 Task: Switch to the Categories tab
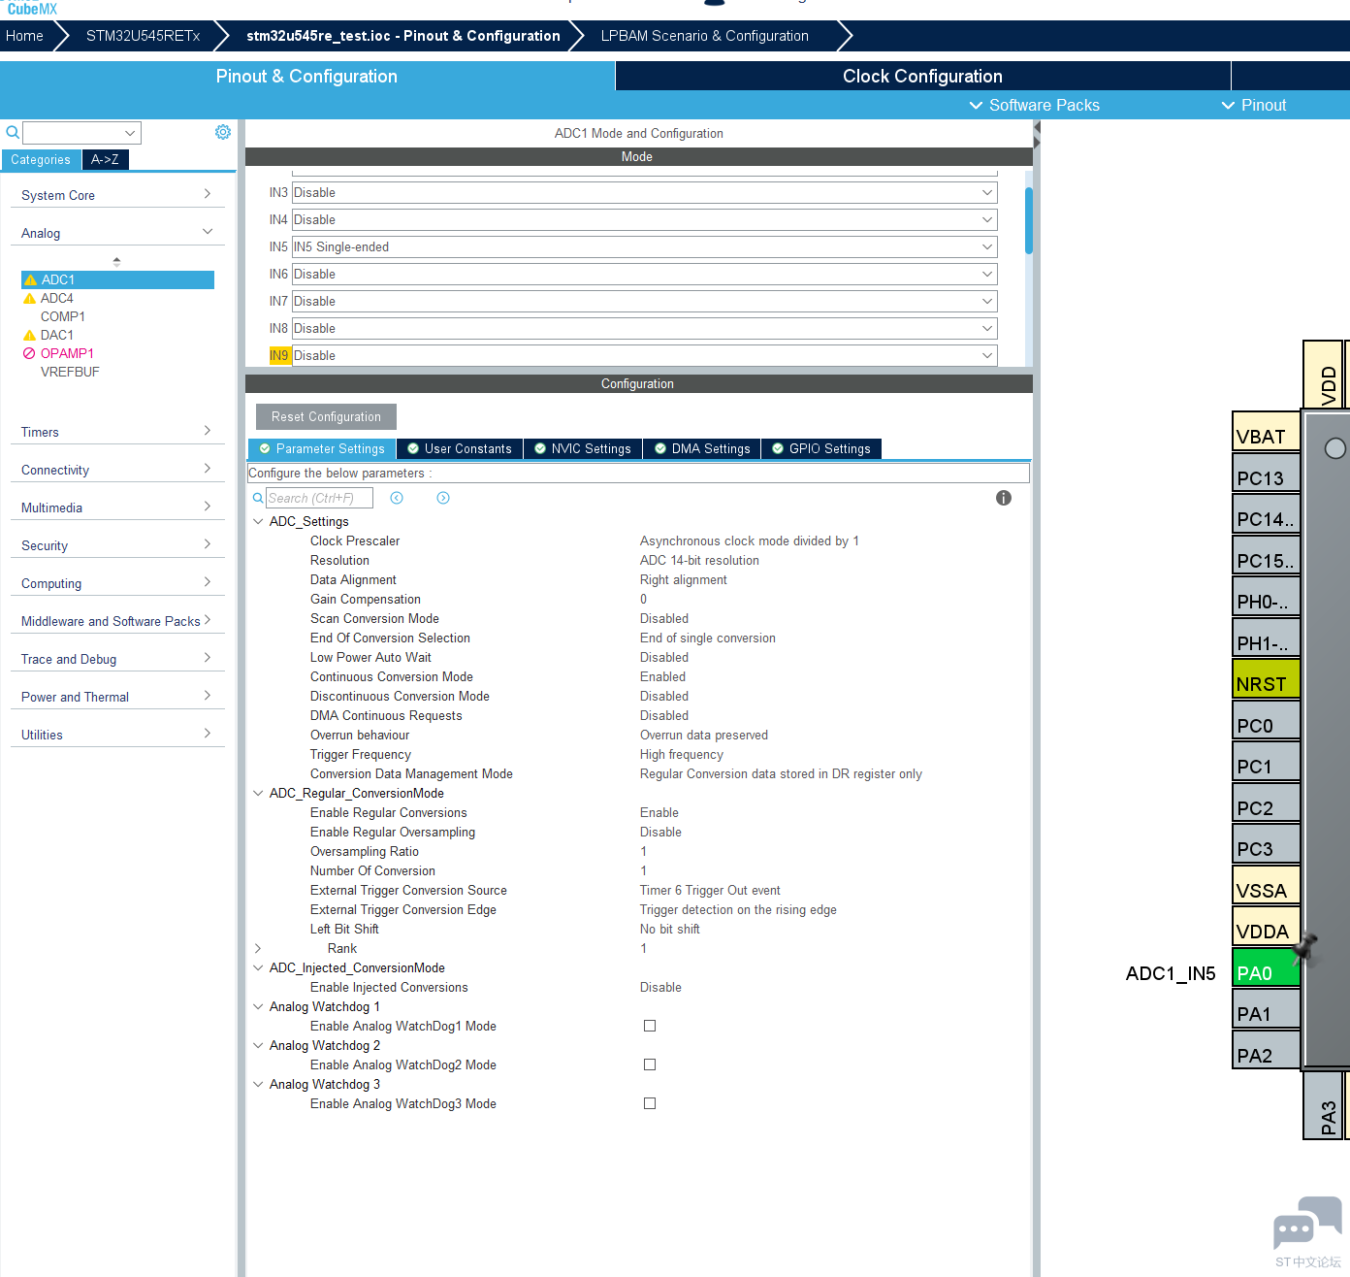click(41, 160)
